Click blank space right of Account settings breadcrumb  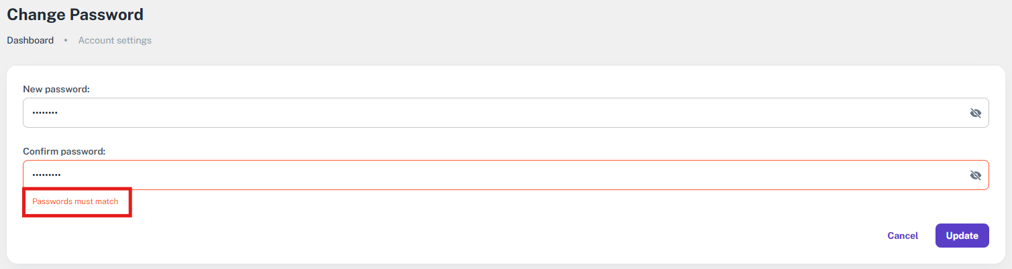click(470, 40)
